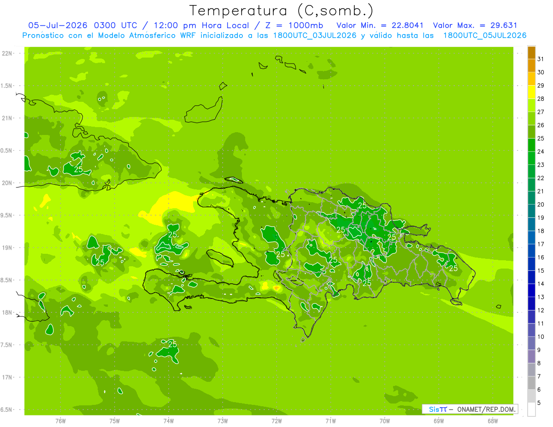Image resolution: width=553 pixels, height=427 pixels.
Task: Pick the gray swatch between 6 and 7
Action: click(531, 383)
